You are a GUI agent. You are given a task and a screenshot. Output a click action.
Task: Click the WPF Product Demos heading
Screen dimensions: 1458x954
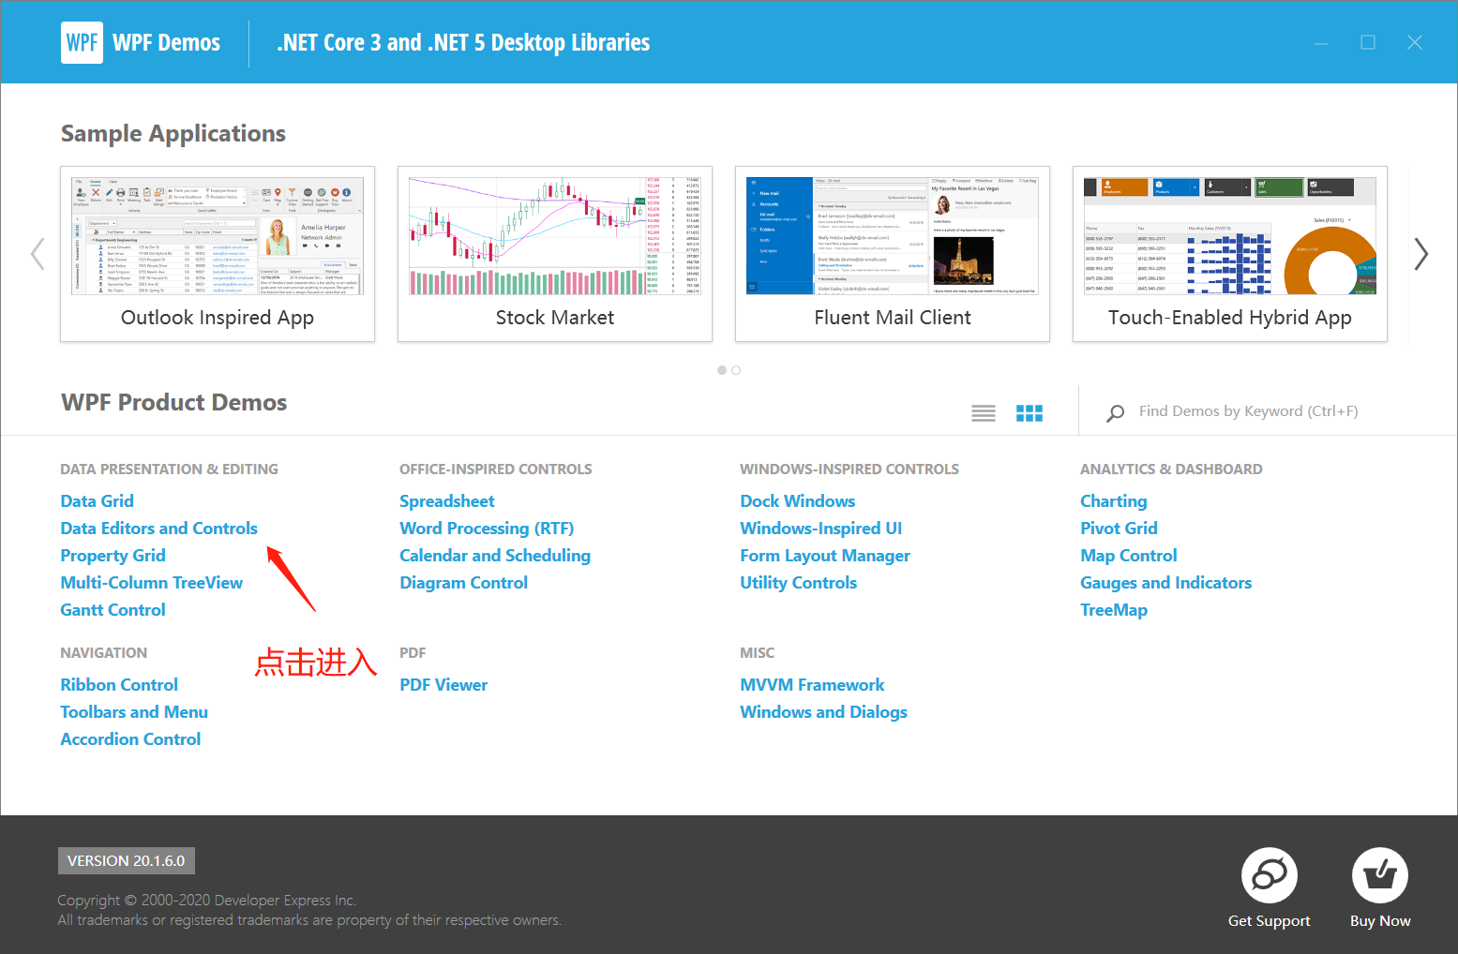174,403
